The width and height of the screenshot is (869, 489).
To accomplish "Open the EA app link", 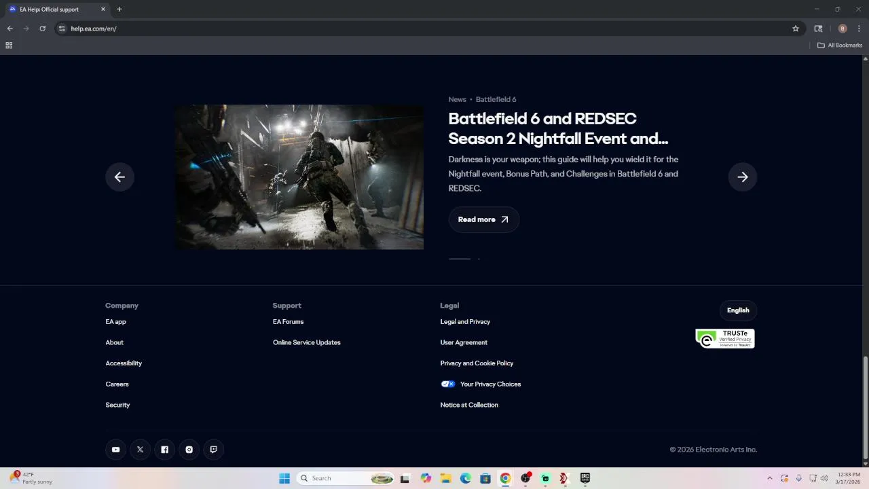I will click(115, 322).
